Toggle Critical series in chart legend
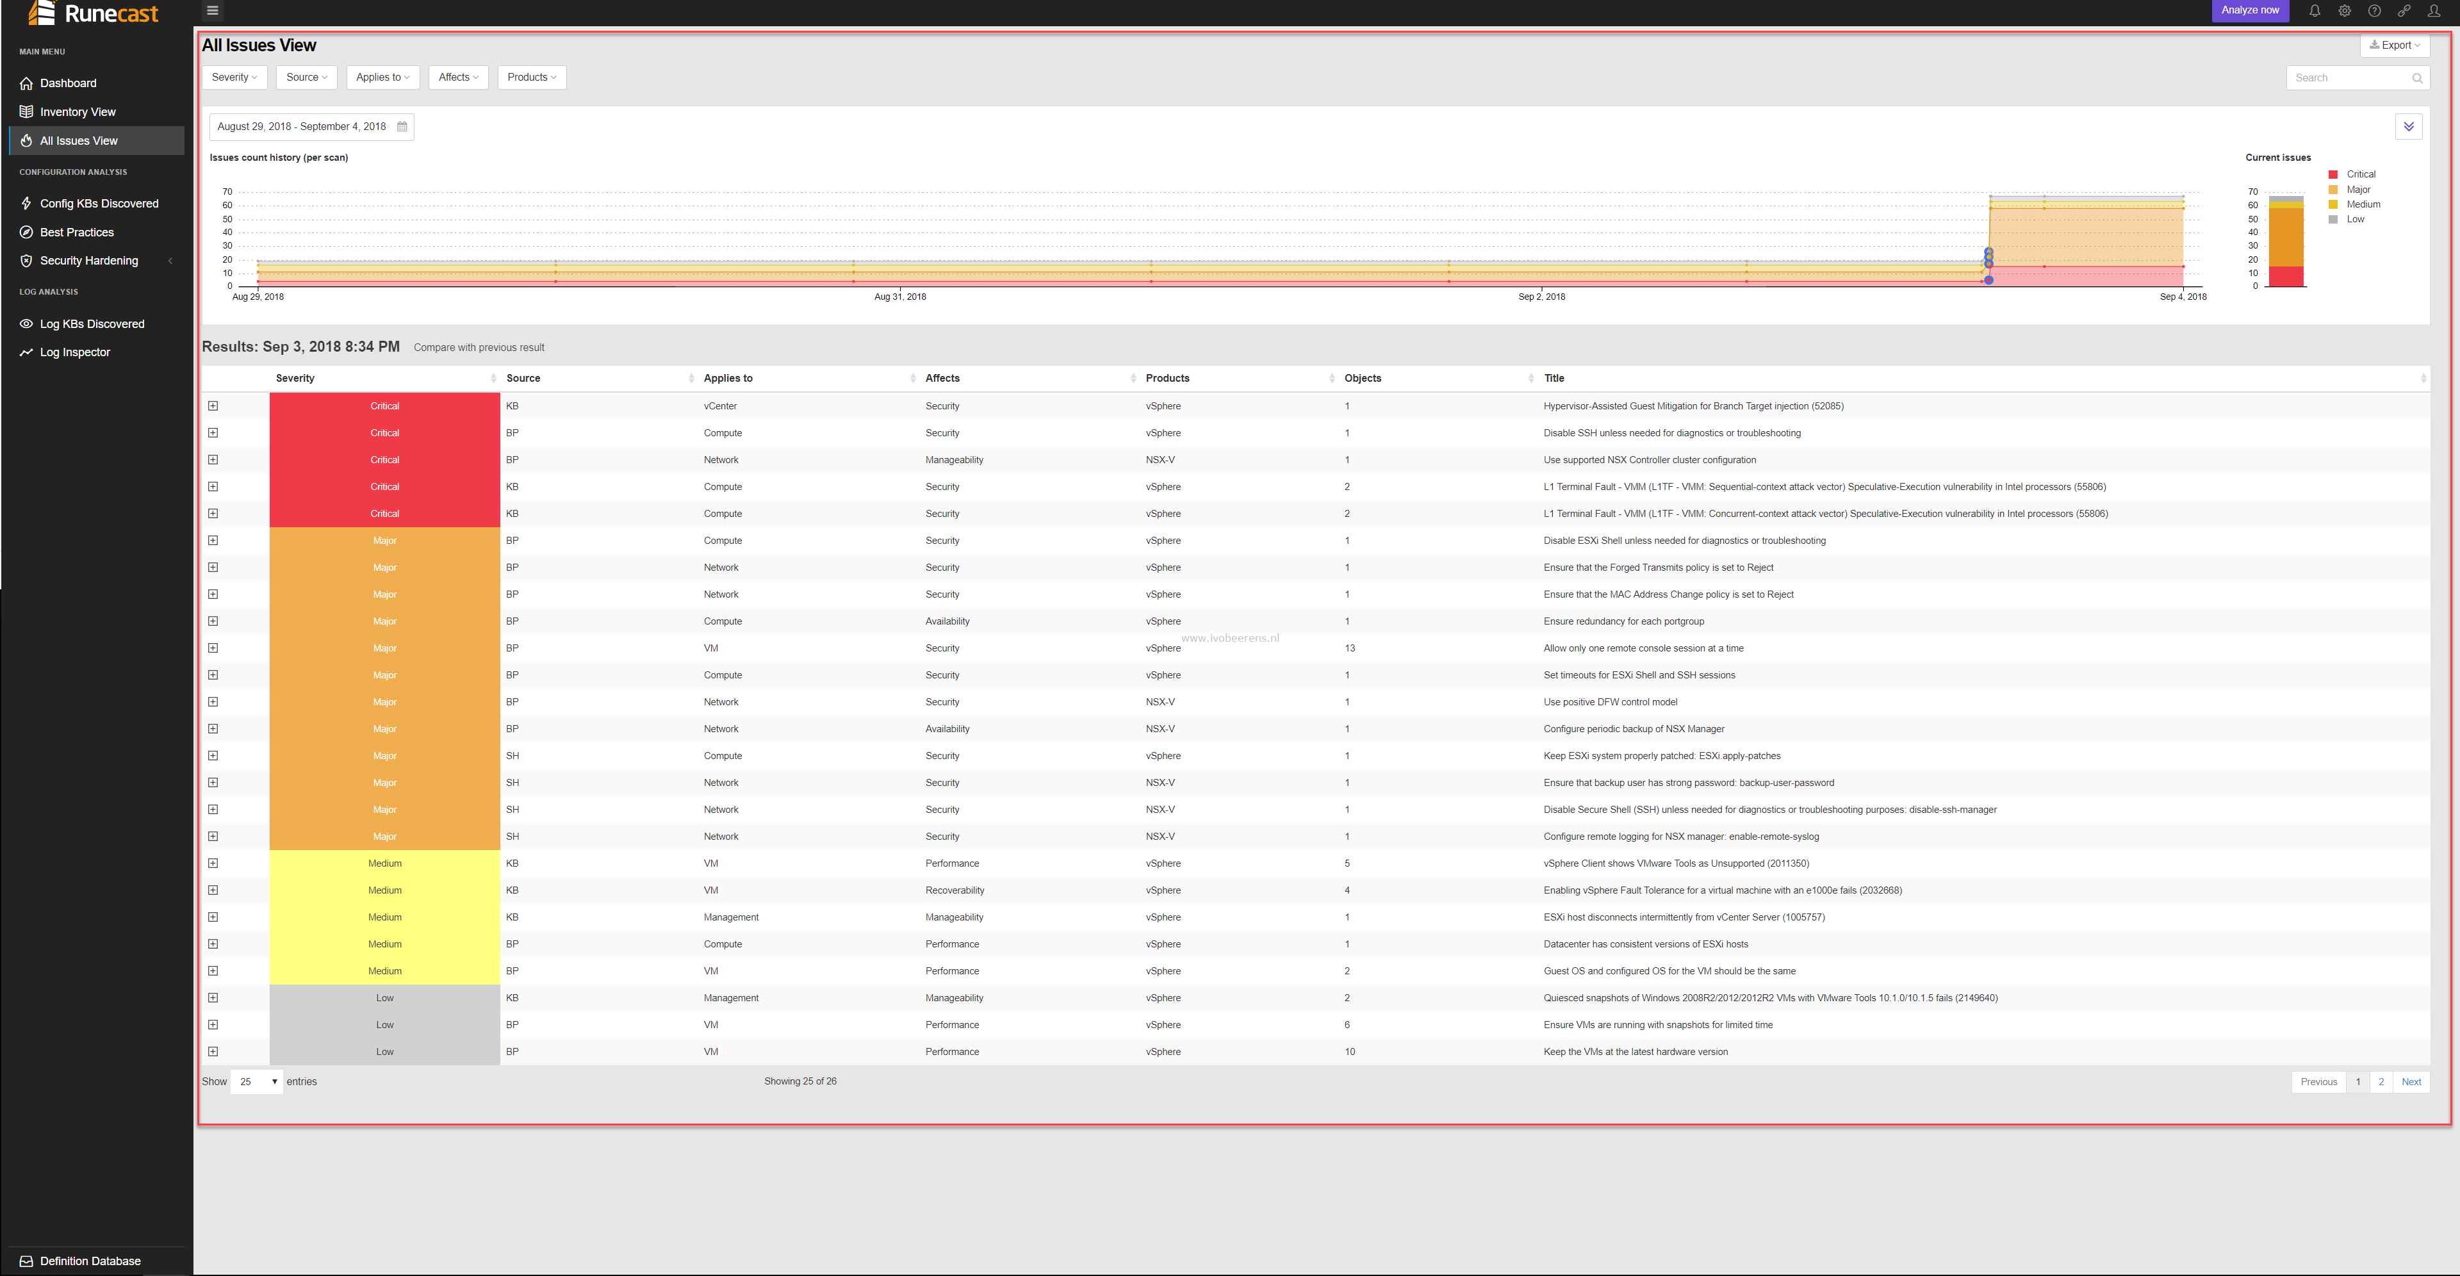 tap(2352, 174)
